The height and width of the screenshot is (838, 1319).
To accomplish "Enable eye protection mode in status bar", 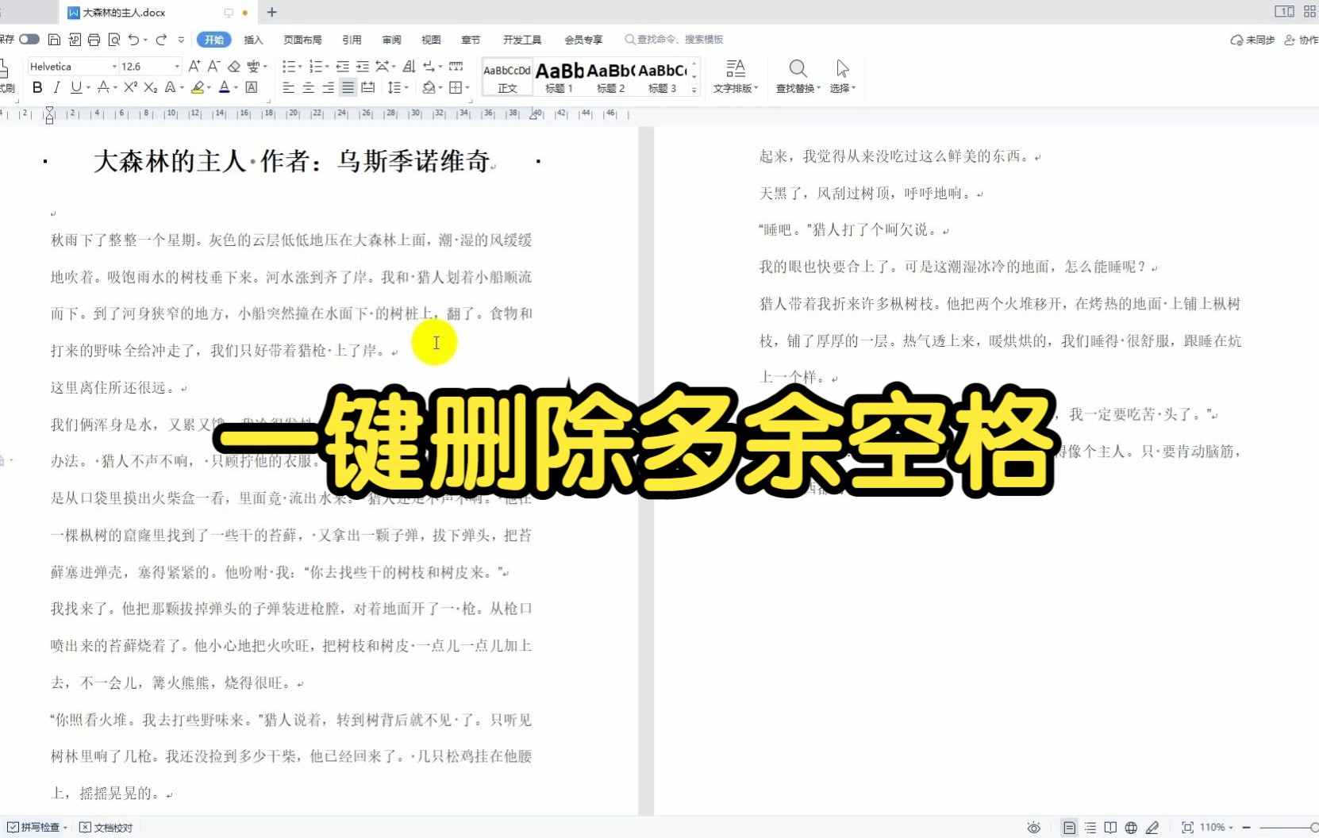I will tap(1033, 826).
